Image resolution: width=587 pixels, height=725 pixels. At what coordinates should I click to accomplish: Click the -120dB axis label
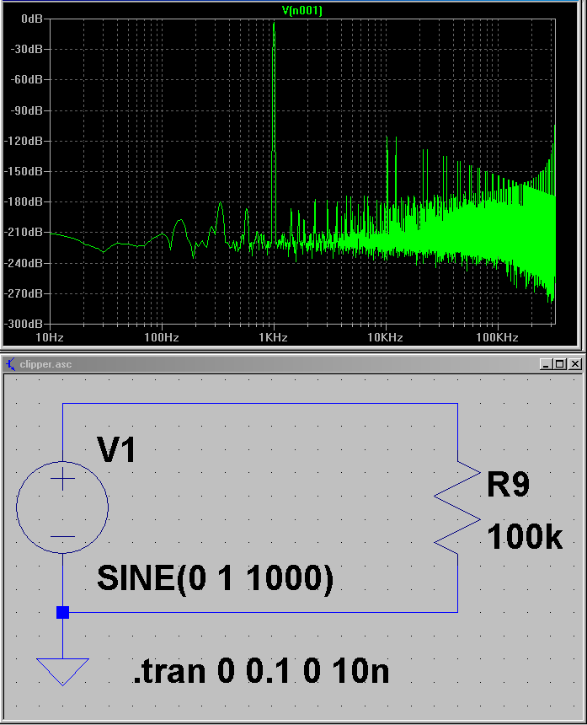click(x=23, y=141)
